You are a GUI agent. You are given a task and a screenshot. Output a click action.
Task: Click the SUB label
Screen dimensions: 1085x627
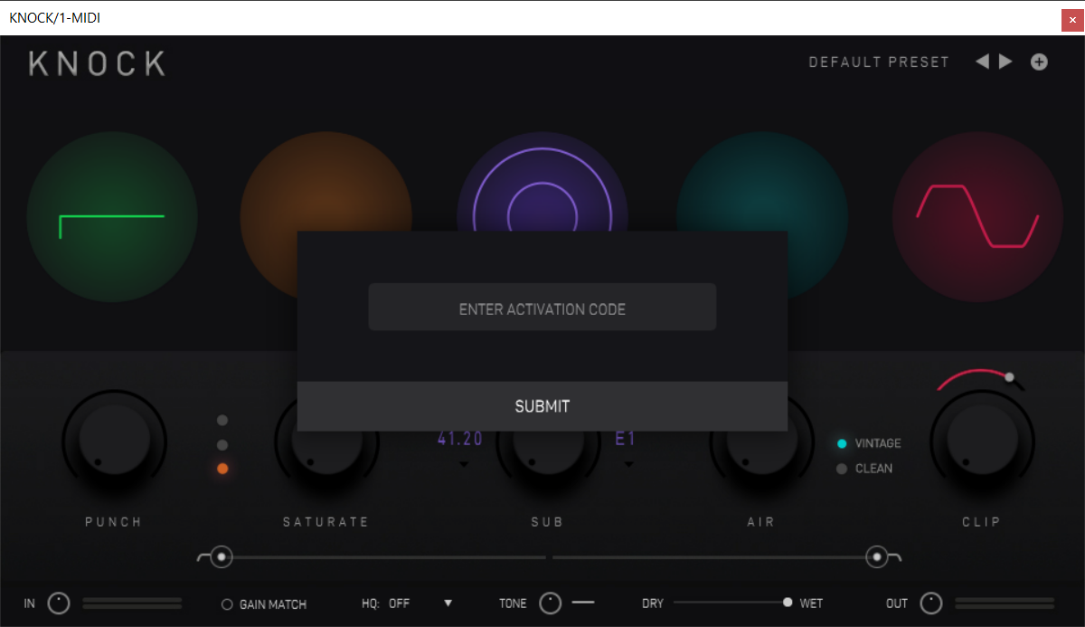547,522
